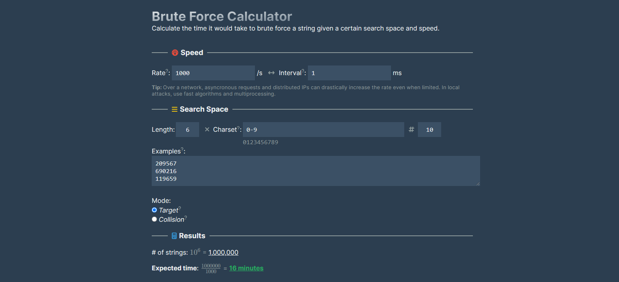Click the Length input showing 6

pyautogui.click(x=187, y=129)
